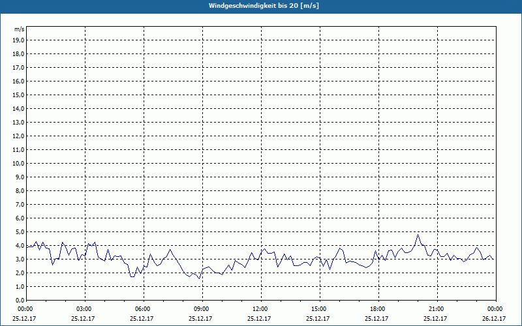Select the 6,0 y-axis value
Viewport: 522px width, 326px height.
tap(20, 218)
